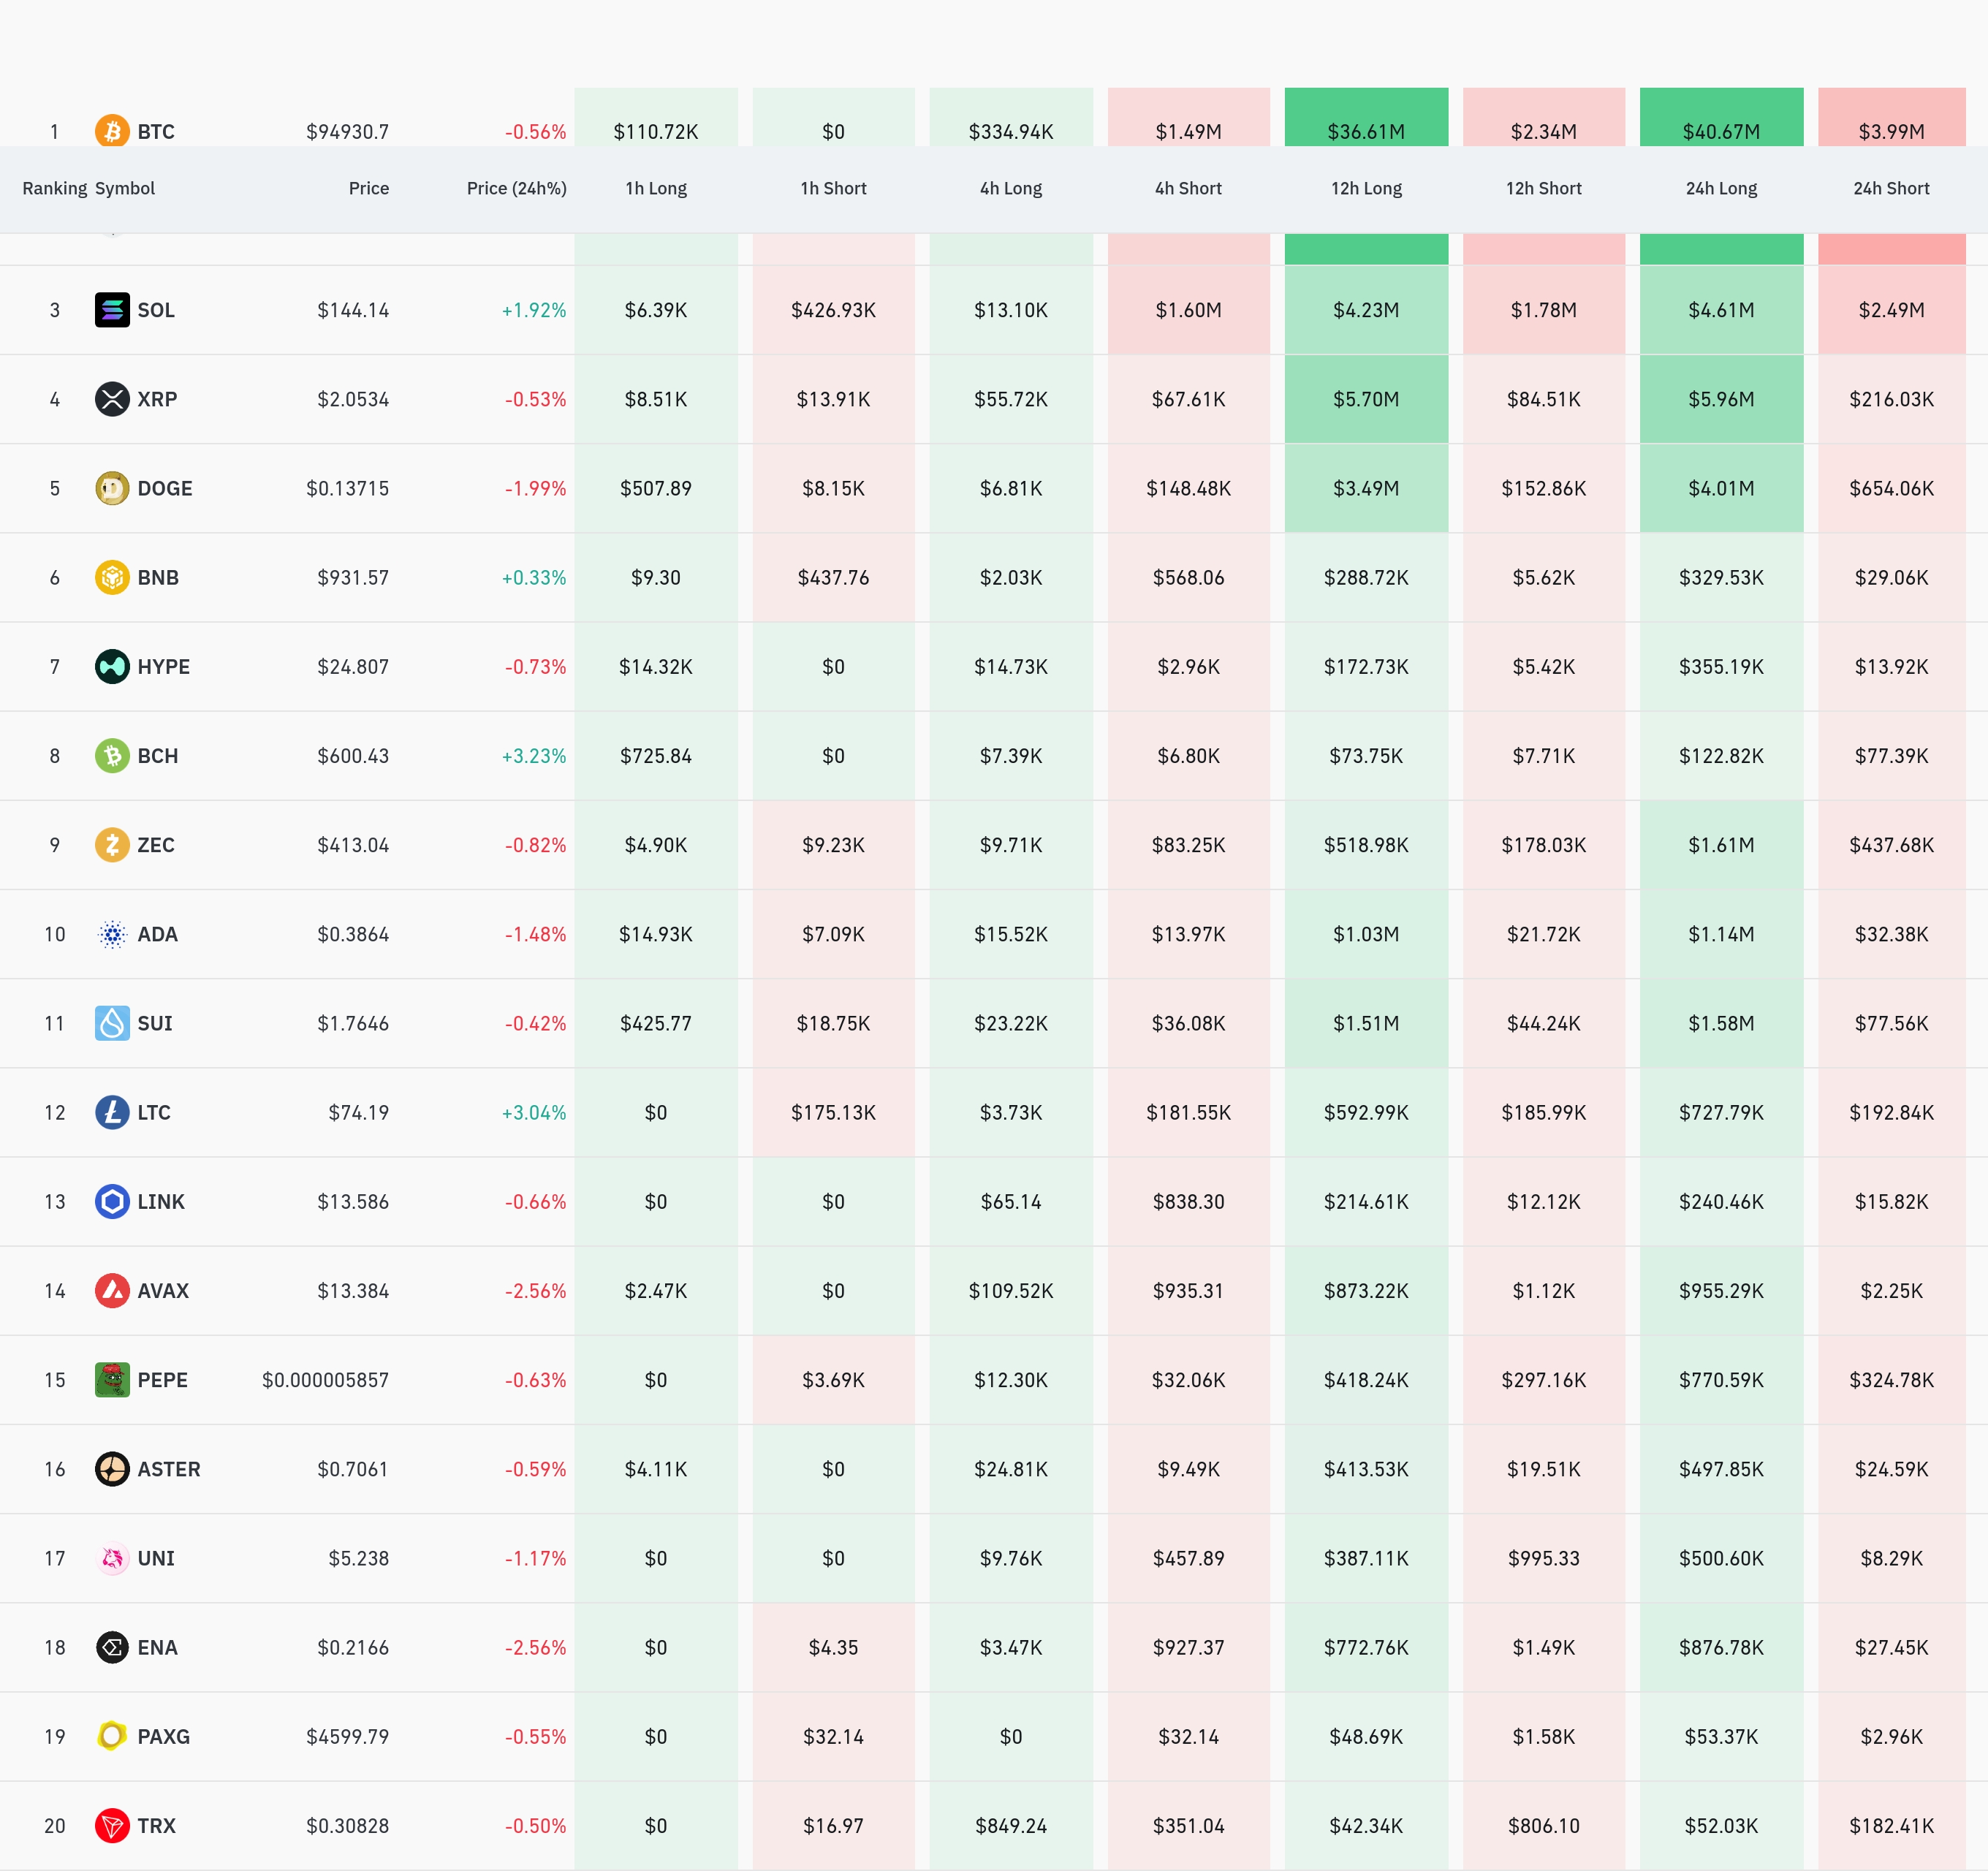
Task: Sort by the 1h Long column header
Action: [656, 188]
